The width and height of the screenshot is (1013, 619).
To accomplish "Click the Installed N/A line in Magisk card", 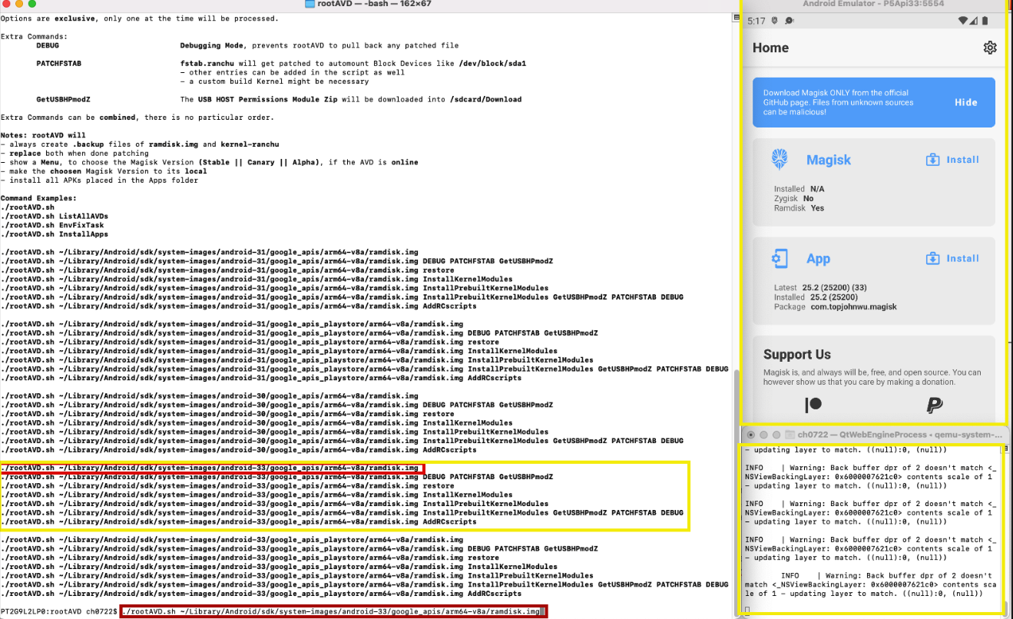I will (800, 188).
